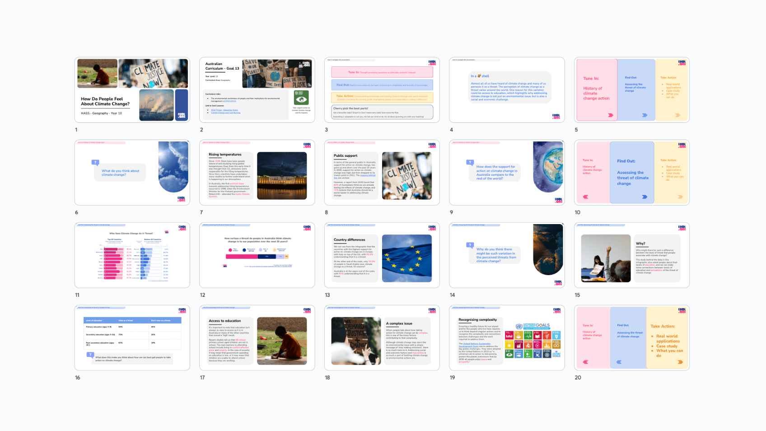
Task: Click the pink back arrow on slide 20
Action: click(586, 361)
